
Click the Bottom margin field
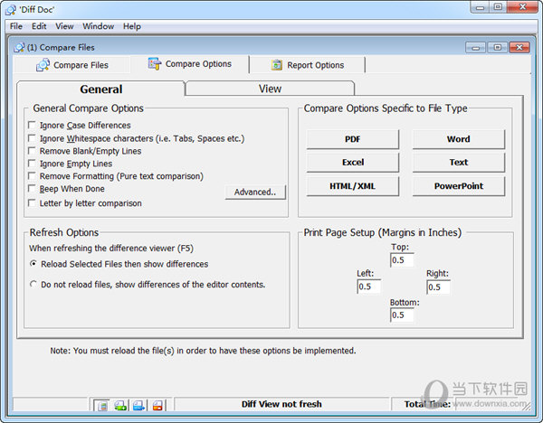click(402, 315)
